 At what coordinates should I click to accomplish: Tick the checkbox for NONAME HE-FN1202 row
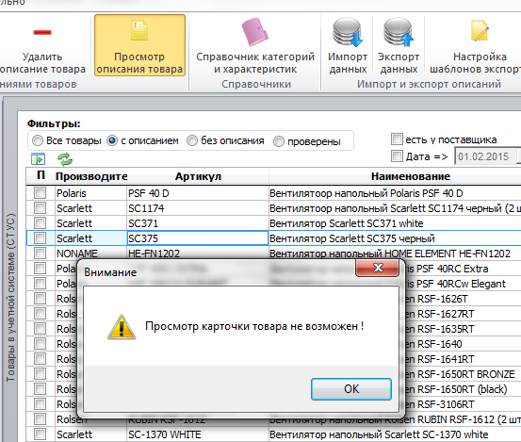pos(41,254)
